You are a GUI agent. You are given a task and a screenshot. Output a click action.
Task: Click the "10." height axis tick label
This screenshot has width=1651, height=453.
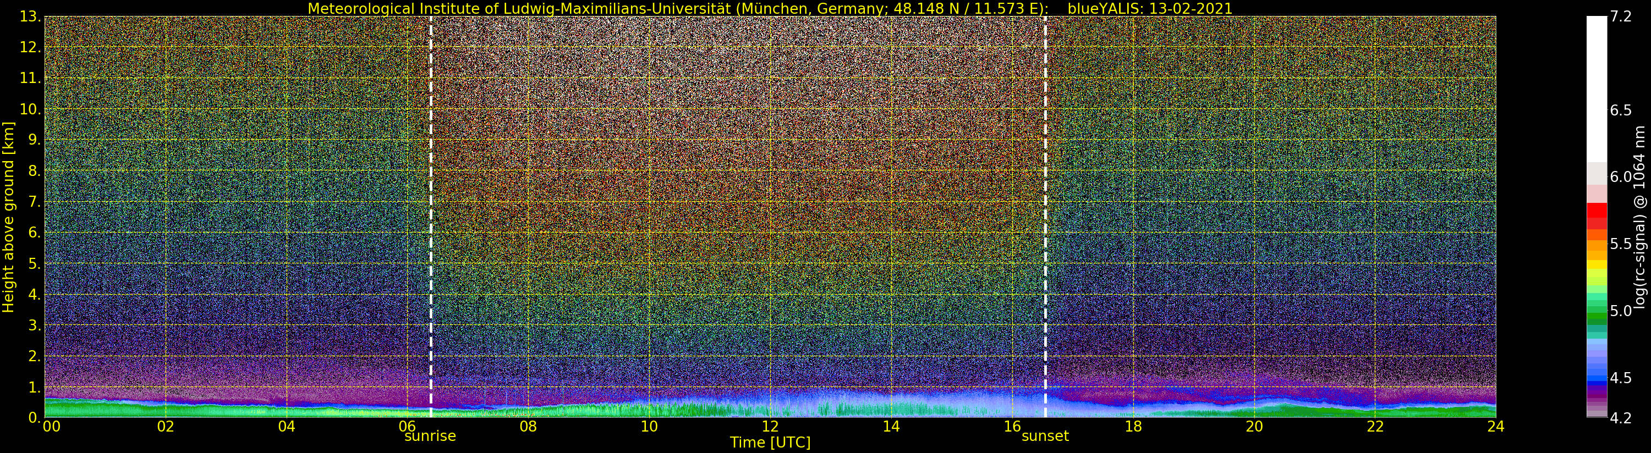(30, 109)
